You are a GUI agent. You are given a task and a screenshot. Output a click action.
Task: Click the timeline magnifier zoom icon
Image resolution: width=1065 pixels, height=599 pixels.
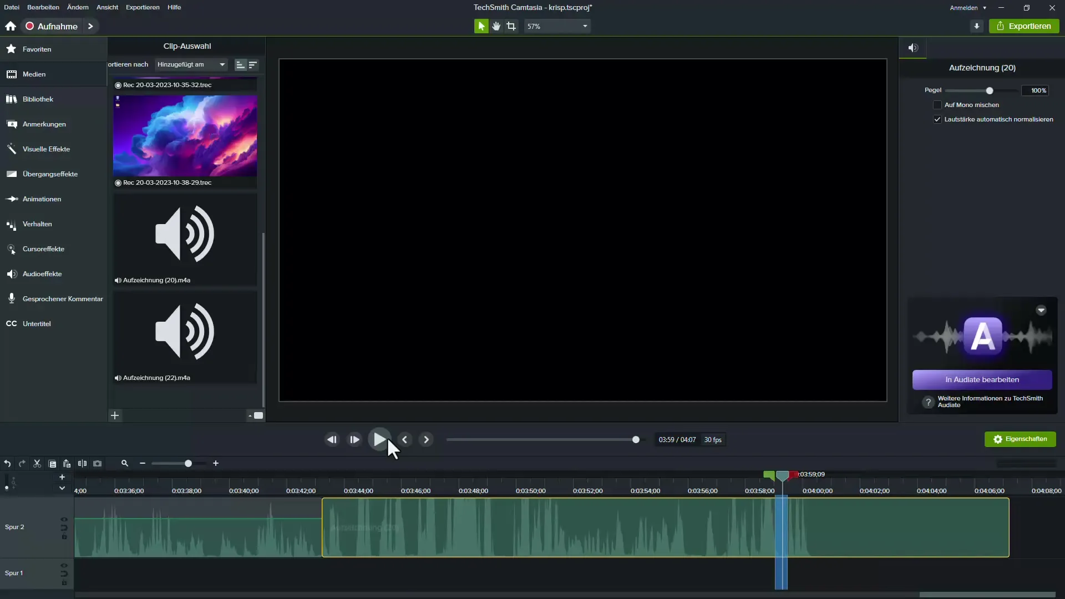pos(125,463)
